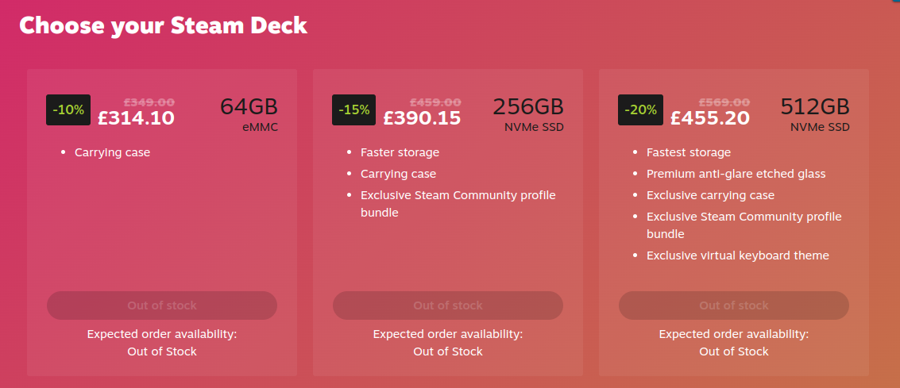
Task: Click the 512GB card's expected order availability text
Action: tap(734, 343)
